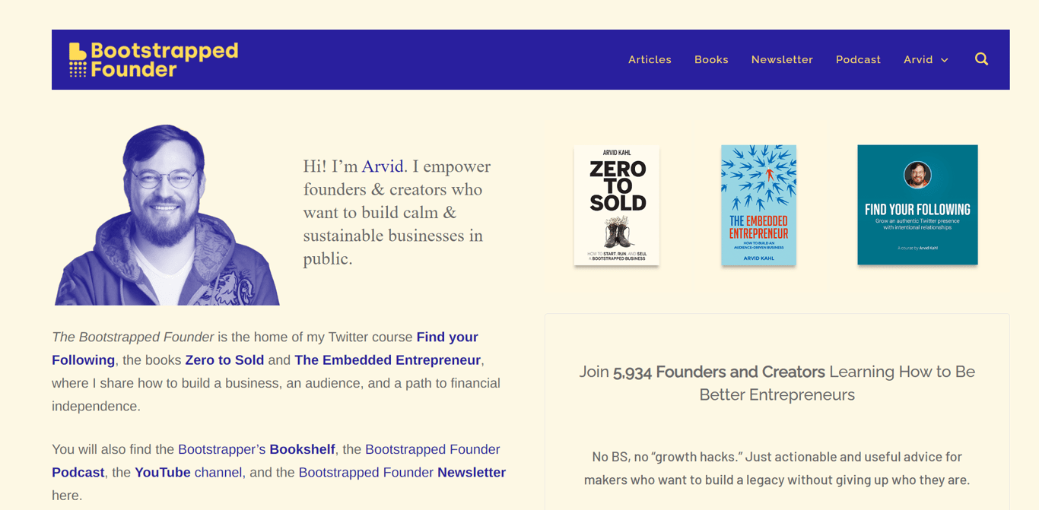Screen dimensions: 1039x510
Task: Go to the Books page
Action: coord(711,59)
